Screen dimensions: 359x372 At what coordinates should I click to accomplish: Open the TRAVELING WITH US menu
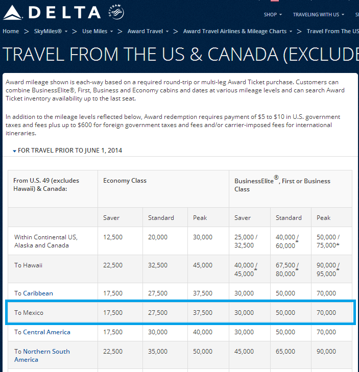pos(318,15)
